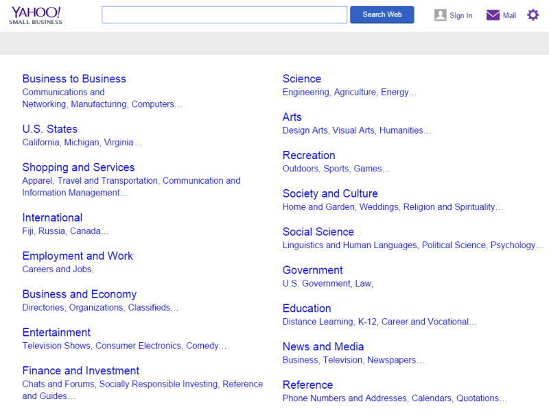Viewport: 549px width, 410px height.
Task: Browse the U.S. States directory
Action: 49,129
